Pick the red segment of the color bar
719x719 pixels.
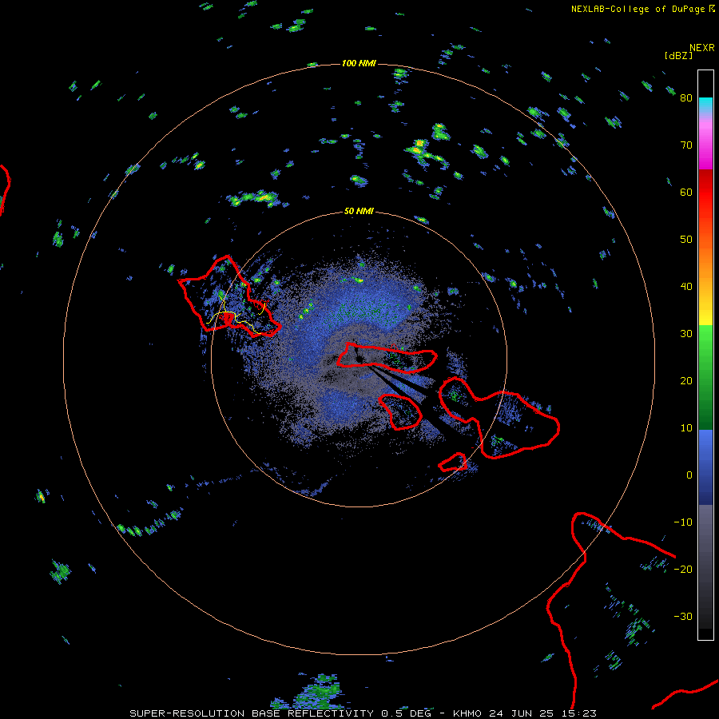[705, 193]
